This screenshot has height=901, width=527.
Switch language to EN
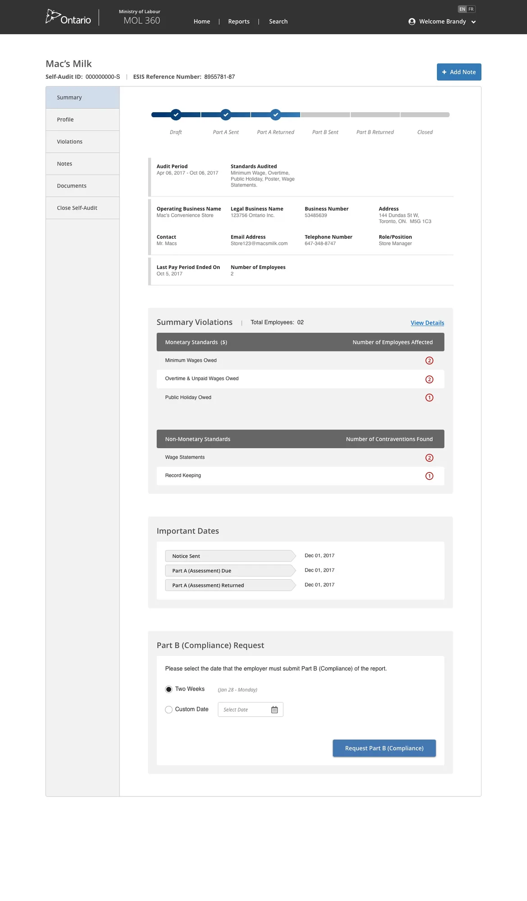[x=462, y=9]
